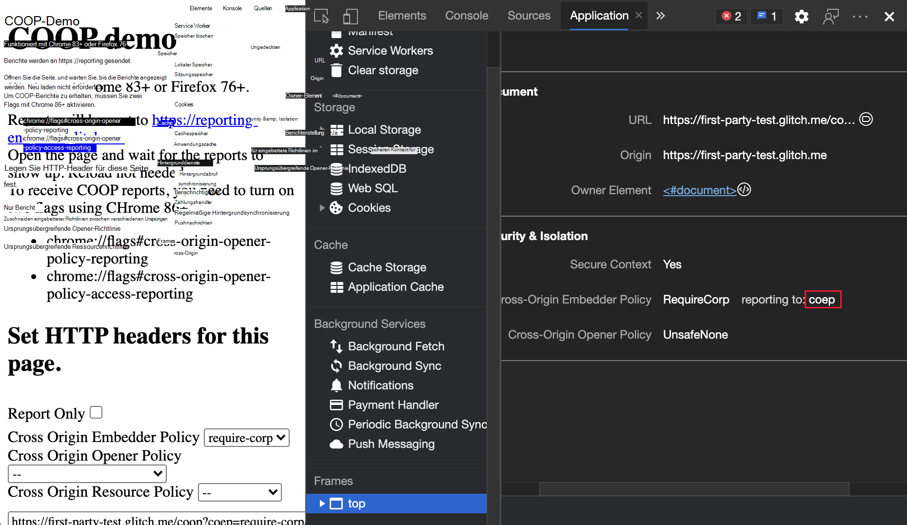Open Cross Origin Resource Policy dropdown

[x=240, y=492]
